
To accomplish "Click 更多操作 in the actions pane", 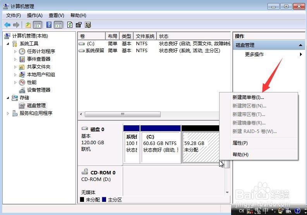I will click(254, 55).
